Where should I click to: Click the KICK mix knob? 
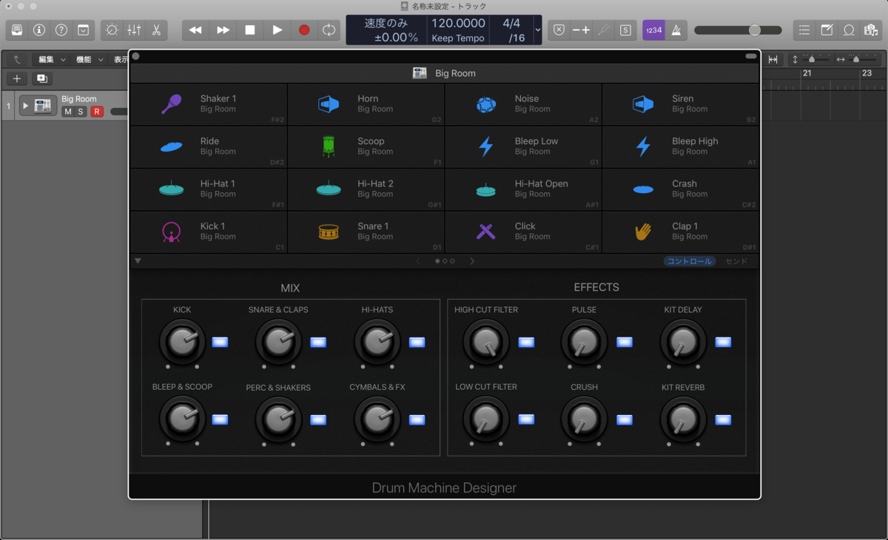pos(182,342)
